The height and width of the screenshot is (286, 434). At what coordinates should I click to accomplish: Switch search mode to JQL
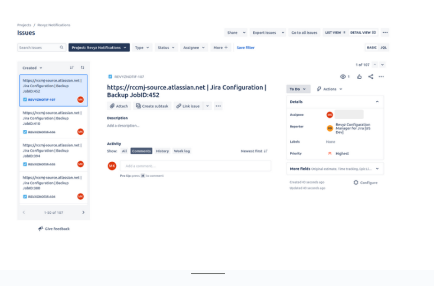(384, 47)
